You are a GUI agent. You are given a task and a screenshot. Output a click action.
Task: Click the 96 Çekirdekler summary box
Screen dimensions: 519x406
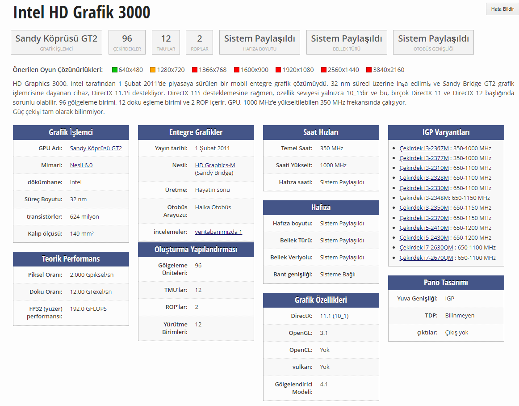click(127, 42)
